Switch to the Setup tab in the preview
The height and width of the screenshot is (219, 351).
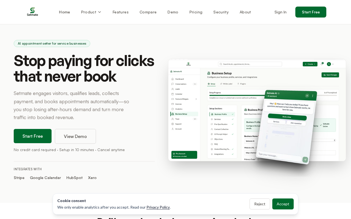coord(211,84)
